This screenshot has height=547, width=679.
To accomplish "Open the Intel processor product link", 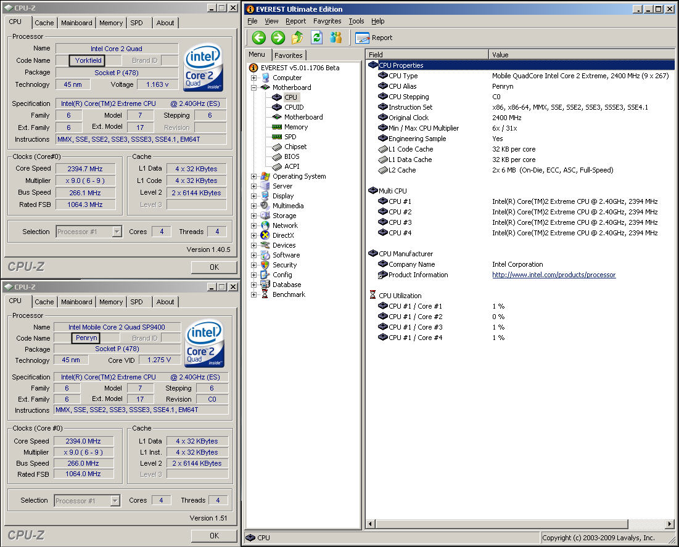I will click(x=554, y=275).
